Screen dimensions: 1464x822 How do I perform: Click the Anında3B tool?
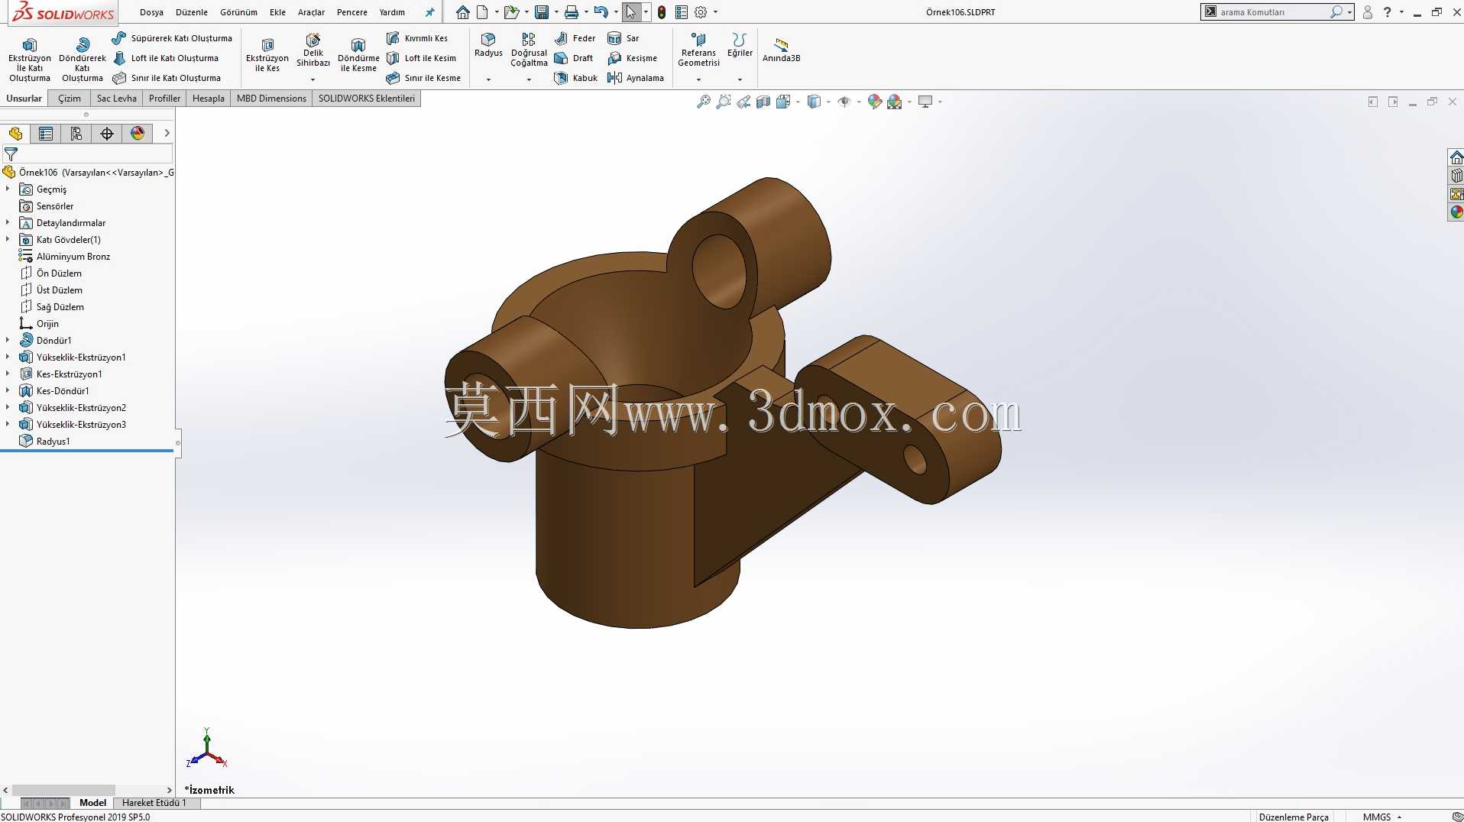coord(781,50)
